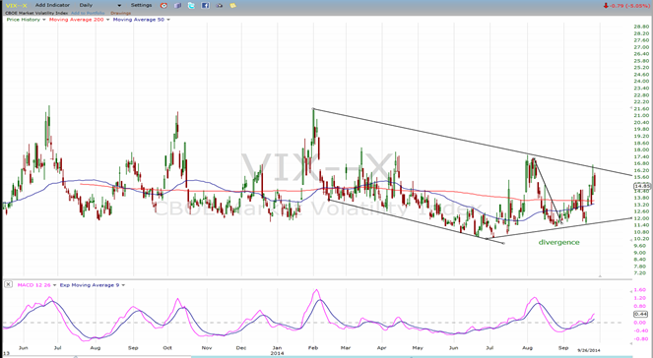The height and width of the screenshot is (358, 653).
Task: Click the purple cube icon in toolbar
Action: click(x=178, y=5)
